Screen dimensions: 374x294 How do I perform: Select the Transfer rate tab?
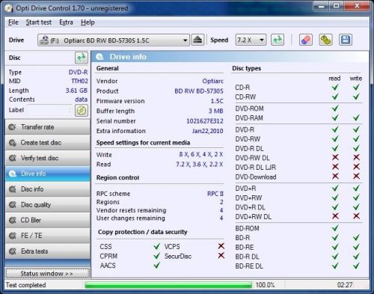pyautogui.click(x=48, y=127)
